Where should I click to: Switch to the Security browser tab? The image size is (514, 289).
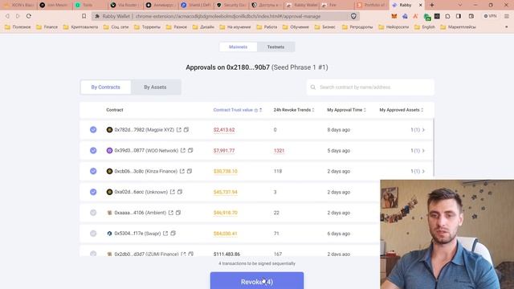click(x=231, y=5)
